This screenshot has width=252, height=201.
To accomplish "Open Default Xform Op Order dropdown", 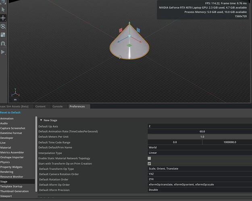I will (200, 185).
